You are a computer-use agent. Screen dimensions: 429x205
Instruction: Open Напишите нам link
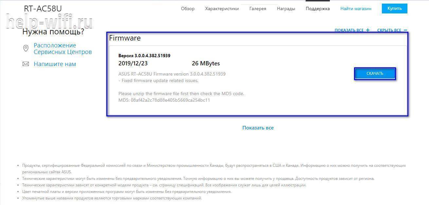coord(55,64)
